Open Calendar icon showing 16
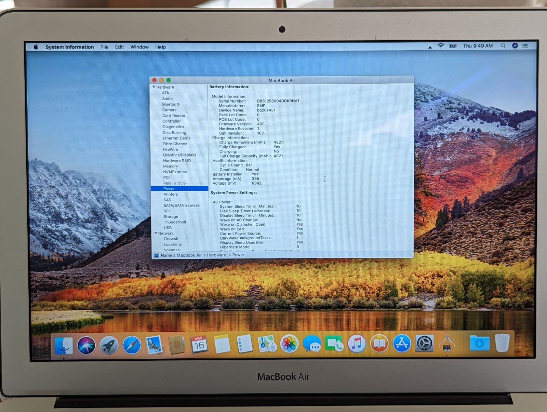The width and height of the screenshot is (547, 412). coord(199,344)
